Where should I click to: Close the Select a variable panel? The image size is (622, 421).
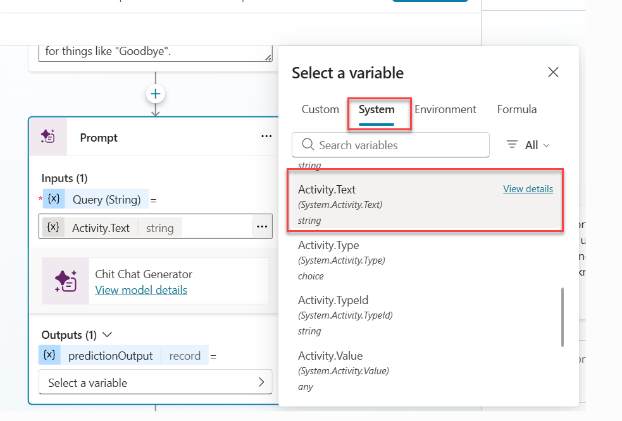[553, 72]
